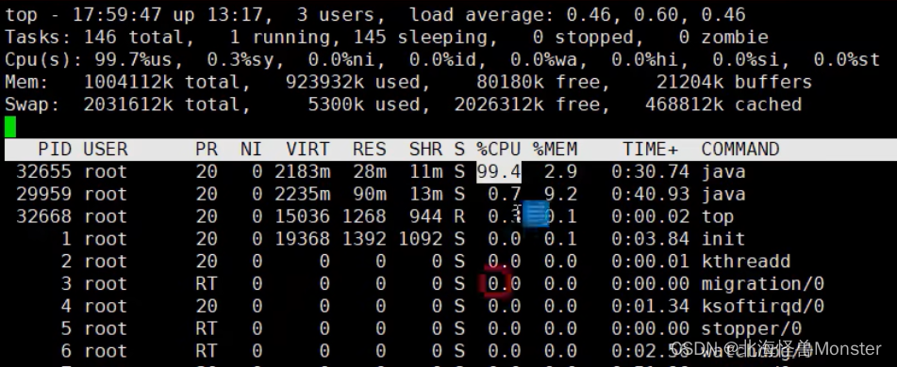
Task: Click the PID column header
Action: 55,150
